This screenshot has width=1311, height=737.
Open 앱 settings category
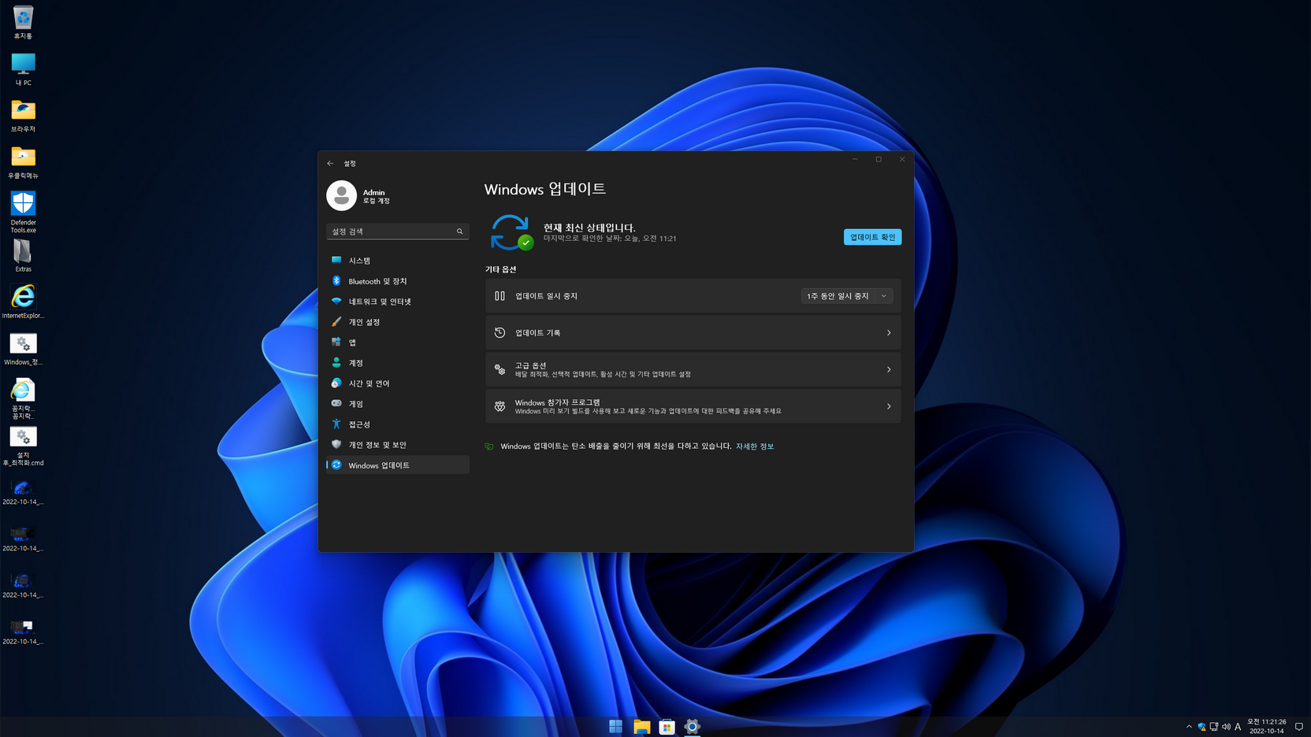pos(397,343)
